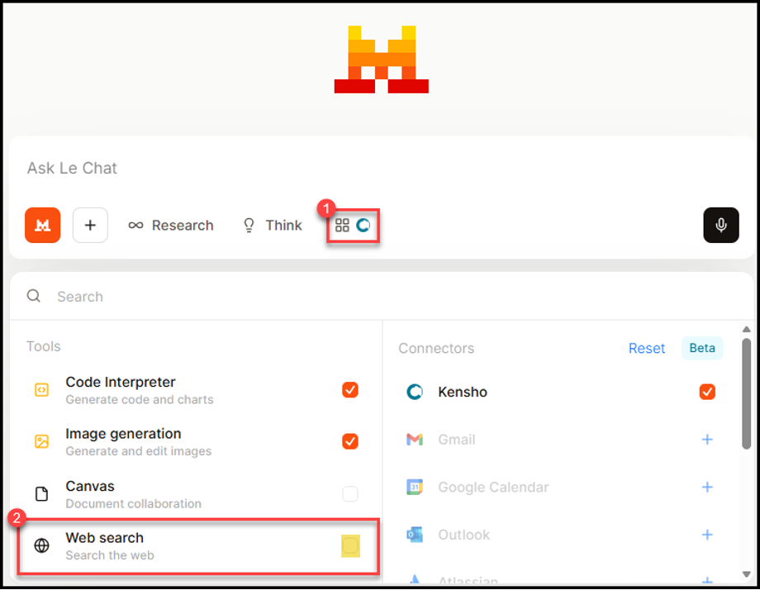This screenshot has width=760, height=590.
Task: Select the Atlassian connector entry
Action: point(463,580)
